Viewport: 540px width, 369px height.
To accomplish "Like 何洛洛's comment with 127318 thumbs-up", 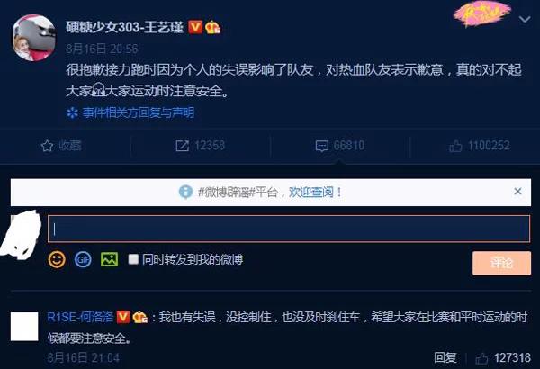I will click(481, 358).
